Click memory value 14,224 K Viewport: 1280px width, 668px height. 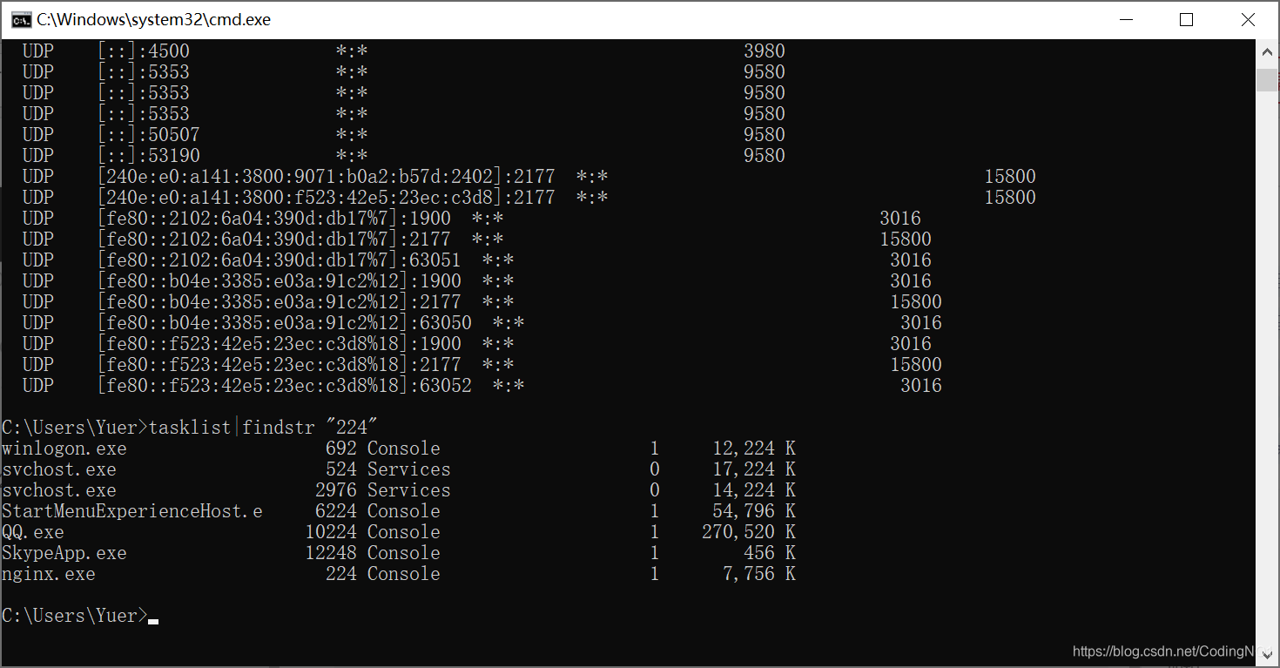pos(754,490)
